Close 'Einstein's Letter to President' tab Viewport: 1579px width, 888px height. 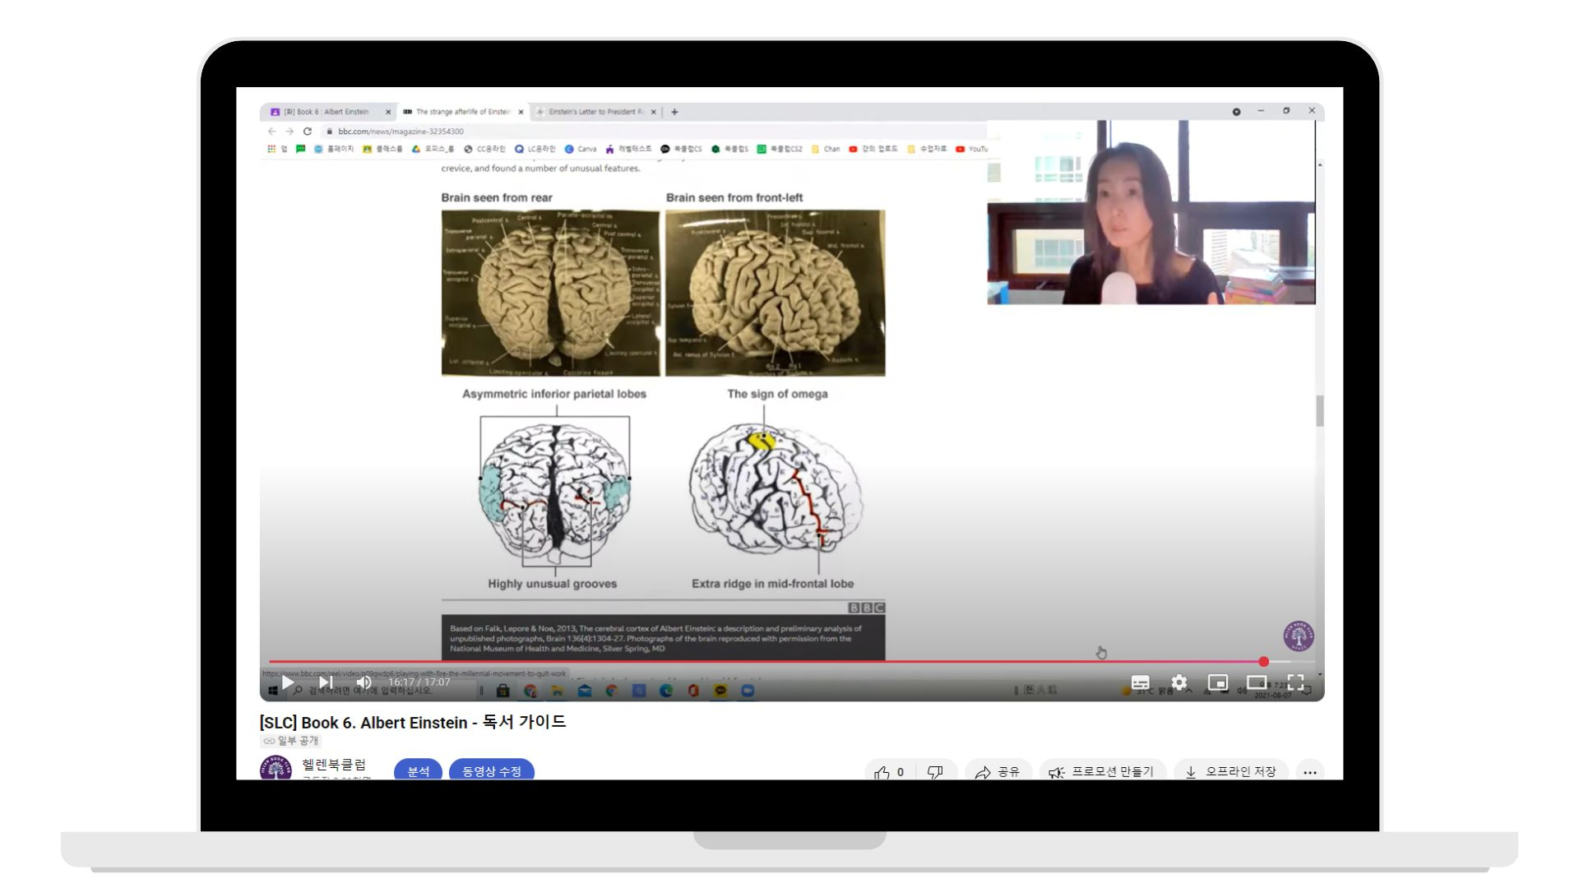click(654, 112)
